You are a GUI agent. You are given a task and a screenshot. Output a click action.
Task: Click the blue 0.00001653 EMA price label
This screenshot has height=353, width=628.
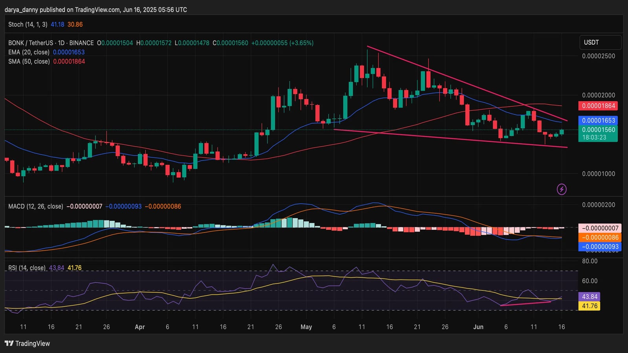point(598,120)
